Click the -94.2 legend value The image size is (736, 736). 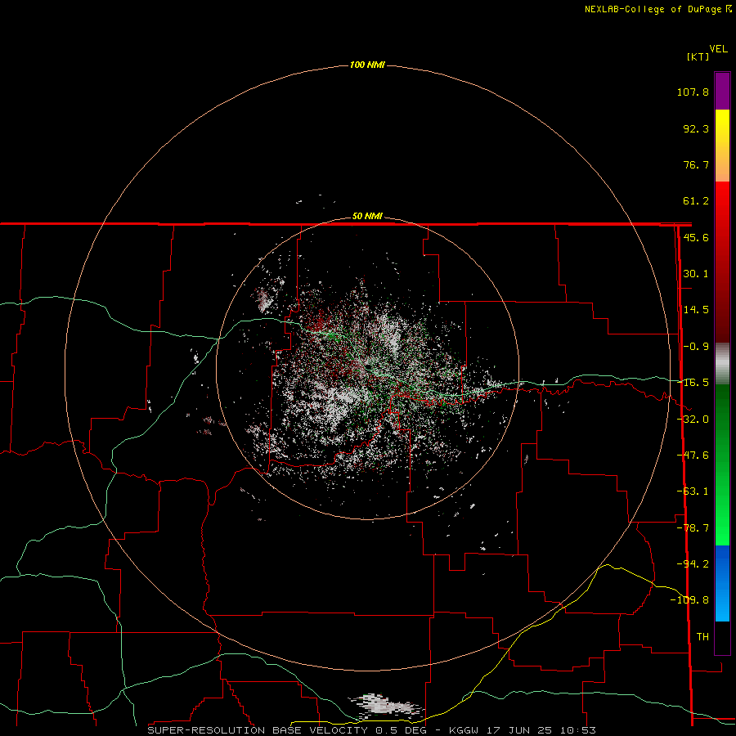(693, 563)
